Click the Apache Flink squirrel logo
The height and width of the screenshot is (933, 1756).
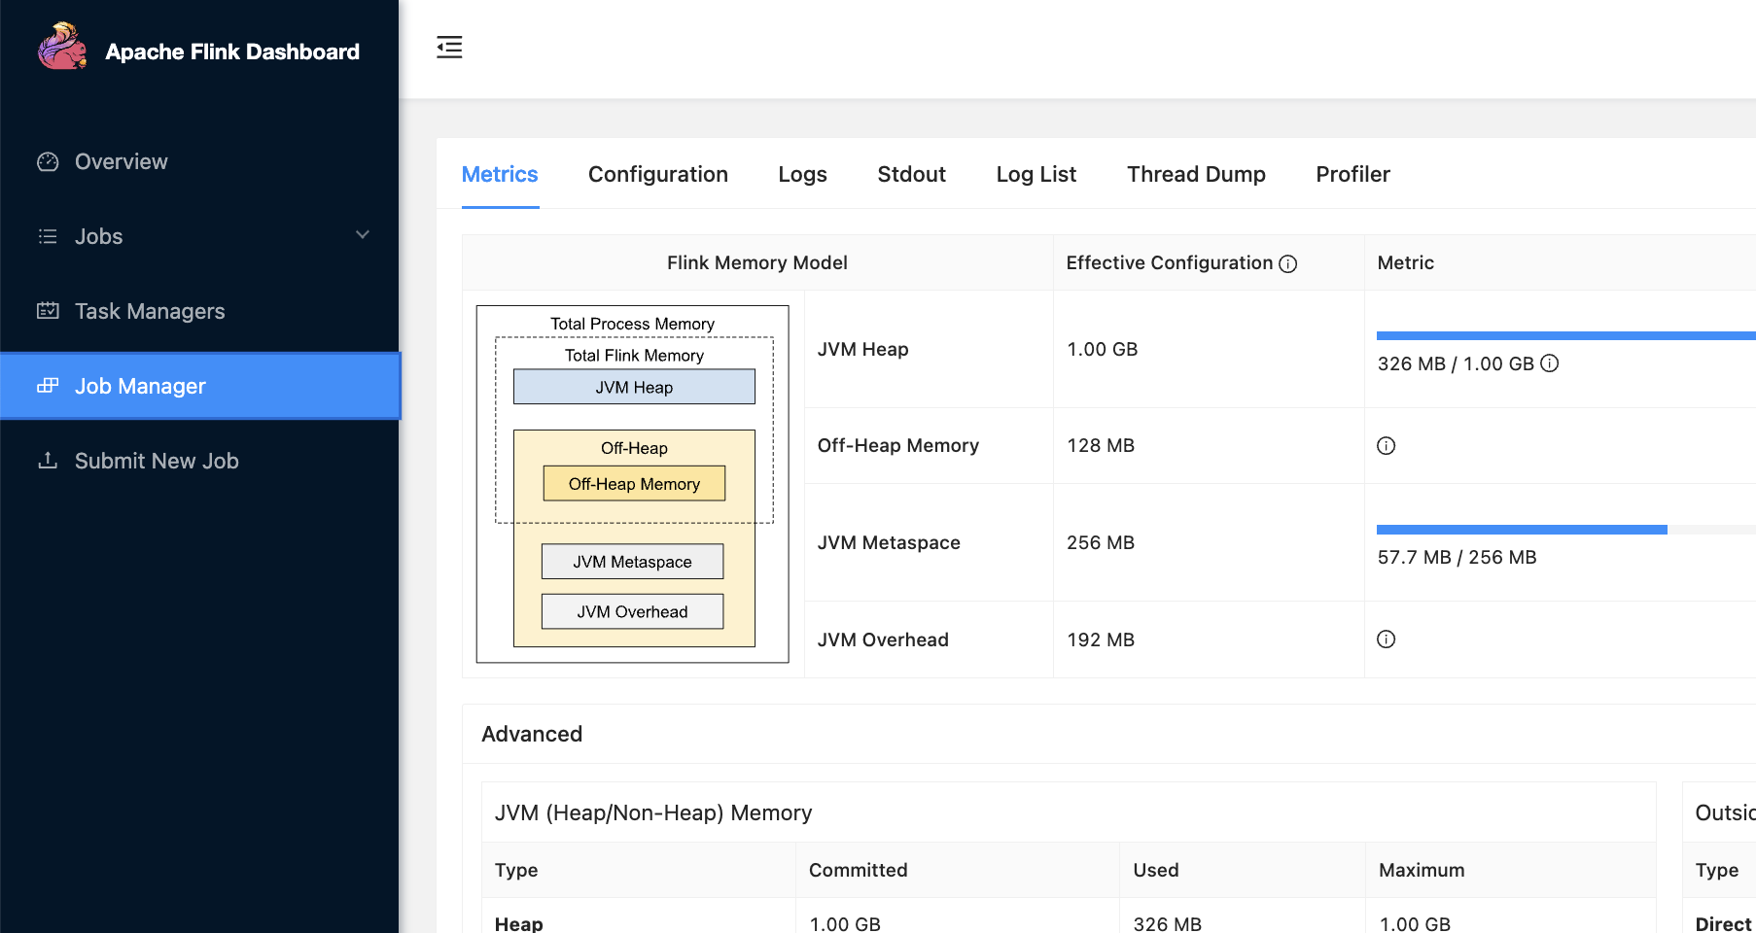tap(61, 48)
